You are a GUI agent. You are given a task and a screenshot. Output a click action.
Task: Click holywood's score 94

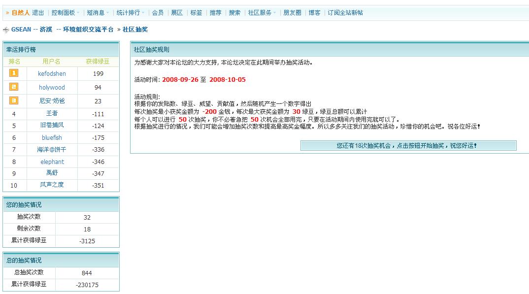point(98,87)
